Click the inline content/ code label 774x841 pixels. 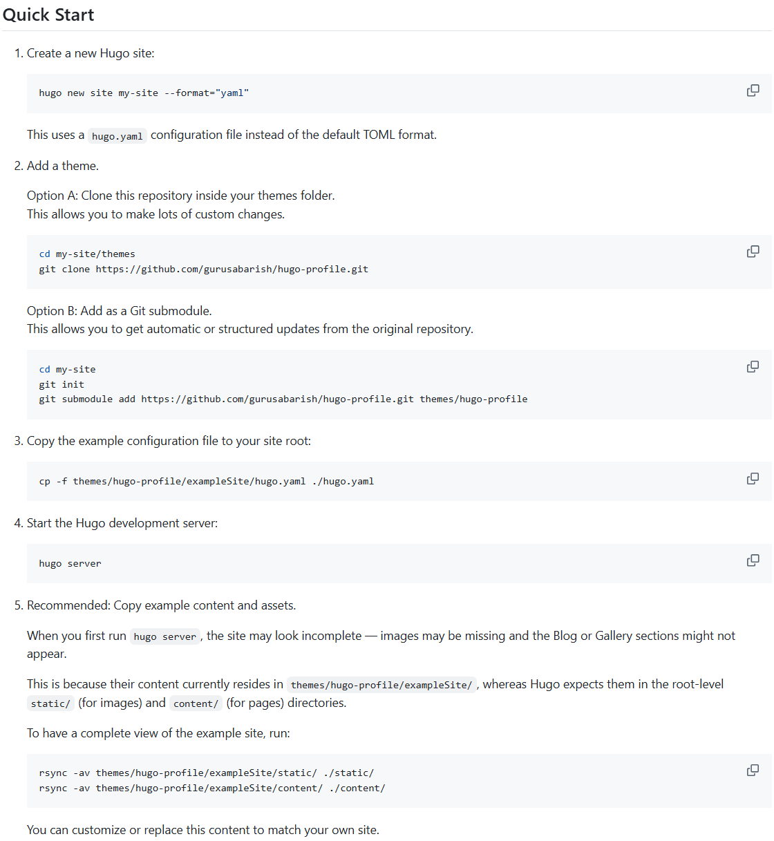click(196, 703)
